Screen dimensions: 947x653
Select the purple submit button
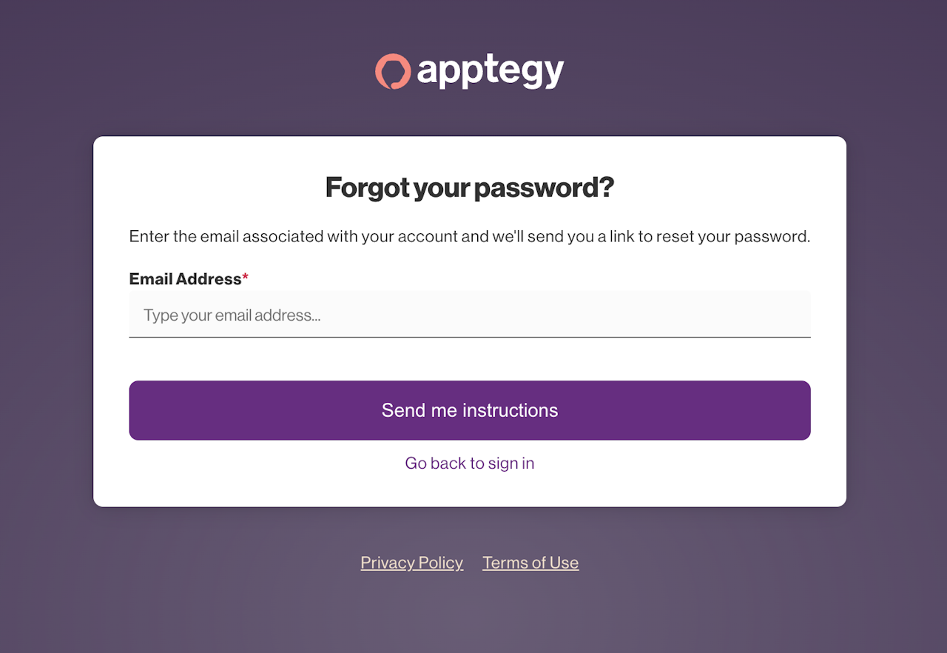470,410
